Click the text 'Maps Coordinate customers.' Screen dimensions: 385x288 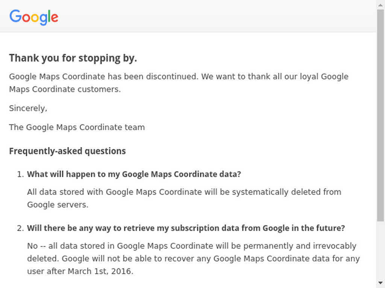65,89
